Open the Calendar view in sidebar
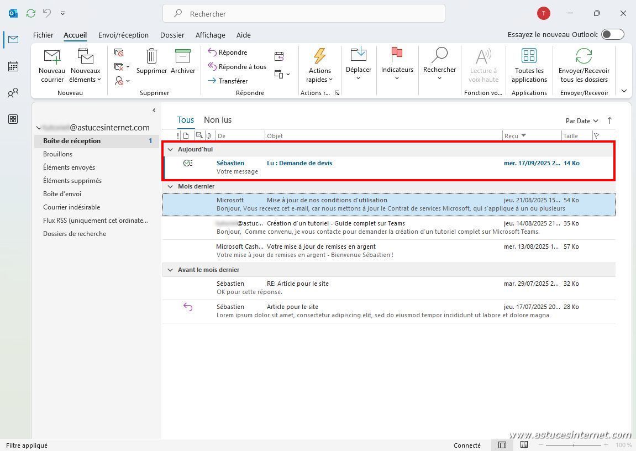This screenshot has width=636, height=451. click(x=13, y=66)
